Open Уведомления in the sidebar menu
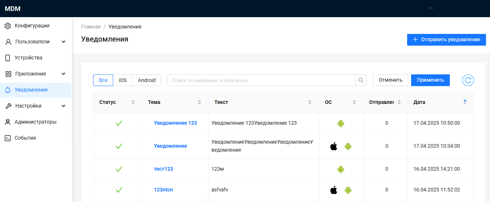490x202 pixels. pos(31,90)
